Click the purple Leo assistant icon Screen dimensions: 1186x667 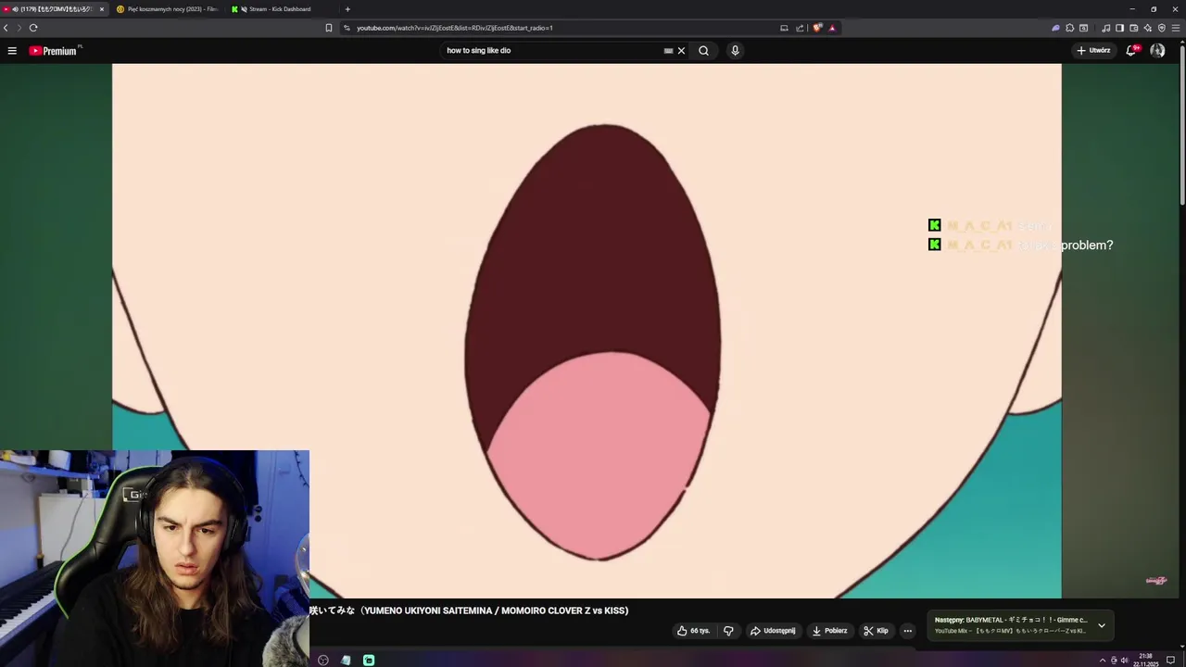[x=1055, y=28]
